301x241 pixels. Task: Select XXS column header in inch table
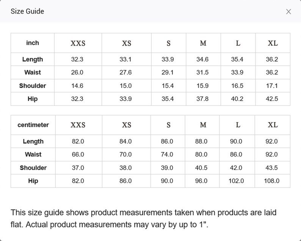(x=78, y=43)
